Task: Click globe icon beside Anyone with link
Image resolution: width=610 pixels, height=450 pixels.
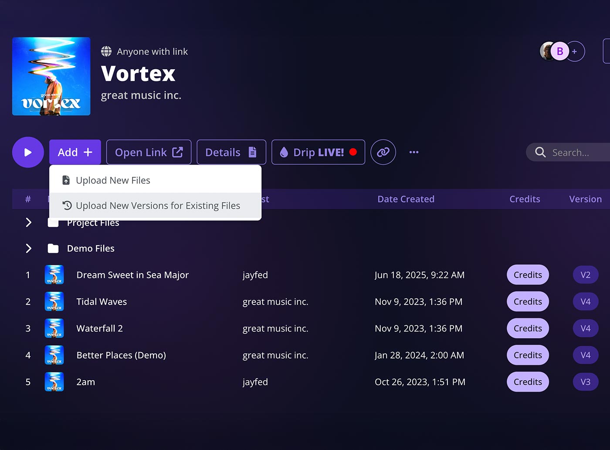Action: pos(106,51)
